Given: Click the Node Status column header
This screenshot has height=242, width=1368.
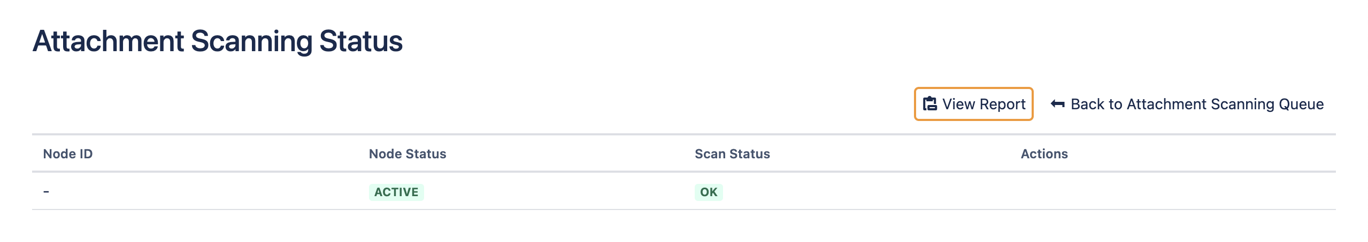Looking at the screenshot, I should pyautogui.click(x=408, y=154).
